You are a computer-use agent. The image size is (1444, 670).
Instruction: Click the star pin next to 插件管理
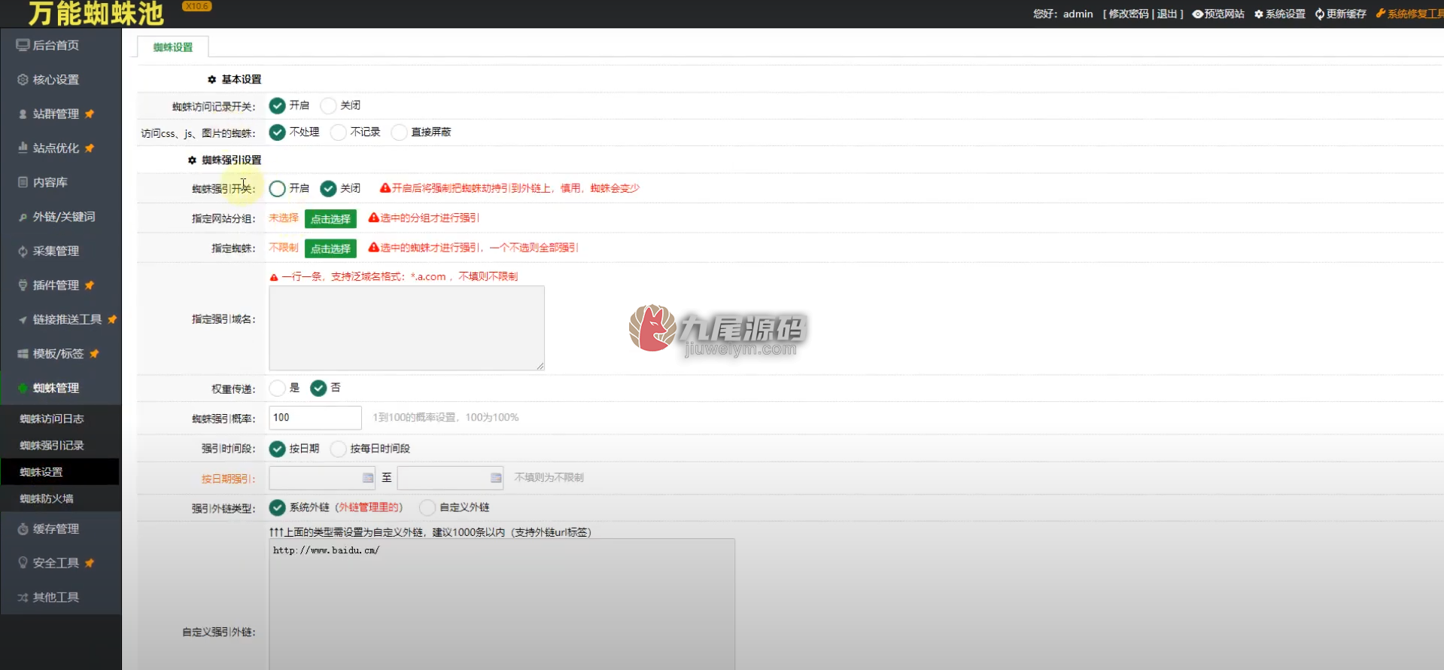click(90, 285)
